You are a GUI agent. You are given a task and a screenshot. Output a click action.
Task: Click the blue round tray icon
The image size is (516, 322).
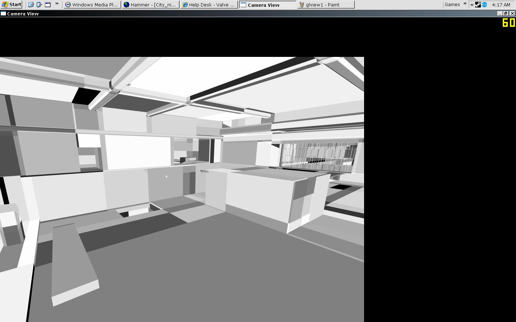point(484,5)
